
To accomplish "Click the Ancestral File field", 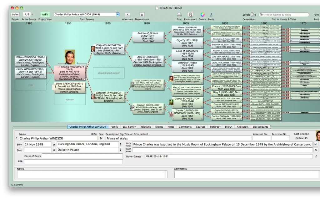I will point(262,138).
